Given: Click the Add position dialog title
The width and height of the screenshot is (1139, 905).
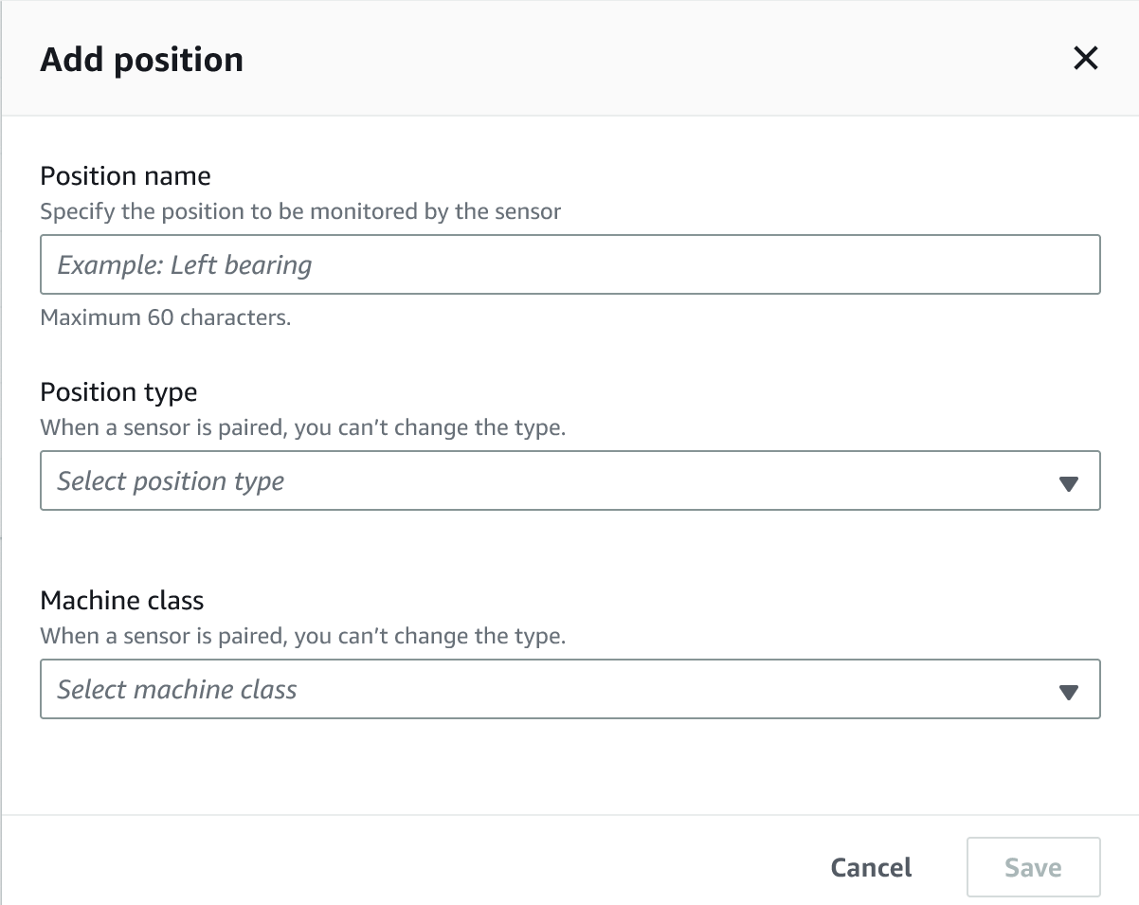Looking at the screenshot, I should (x=142, y=59).
